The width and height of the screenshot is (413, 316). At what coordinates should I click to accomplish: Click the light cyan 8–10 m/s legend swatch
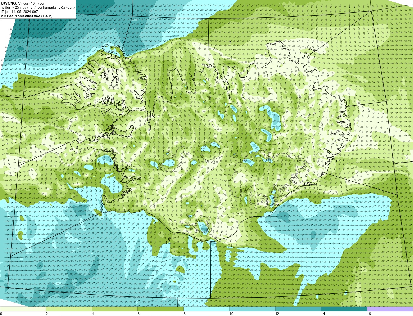click(206, 309)
